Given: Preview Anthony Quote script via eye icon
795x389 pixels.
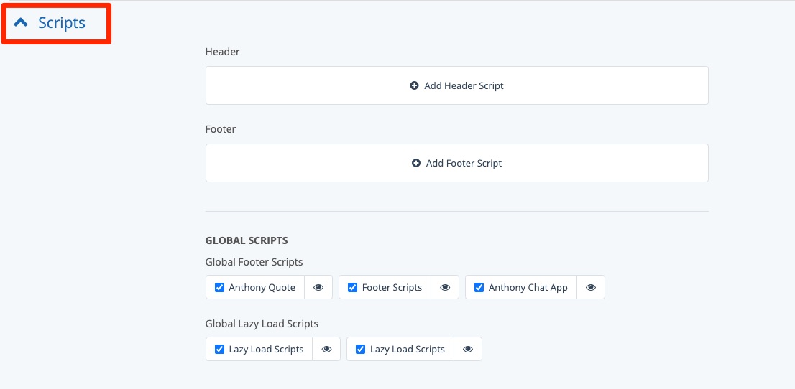Looking at the screenshot, I should 318,287.
